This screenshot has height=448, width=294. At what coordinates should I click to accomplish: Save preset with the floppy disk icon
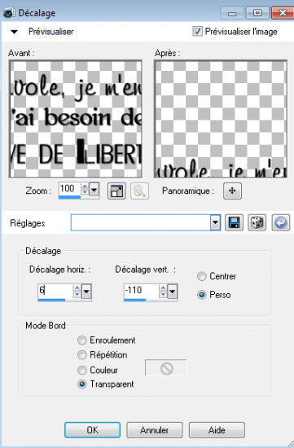234,222
